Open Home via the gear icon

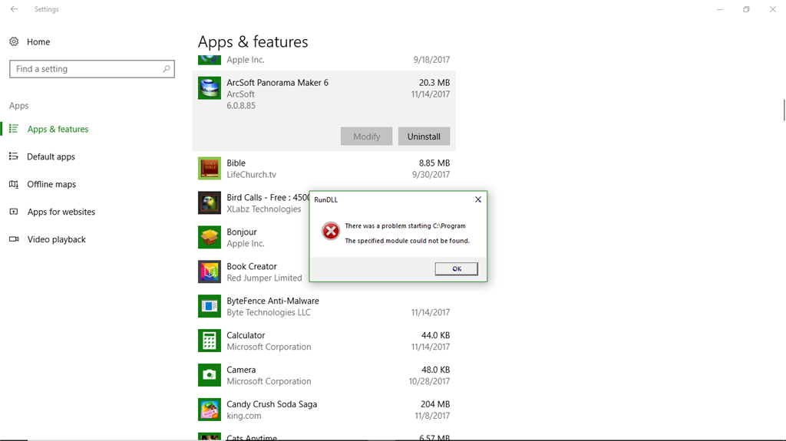(14, 41)
